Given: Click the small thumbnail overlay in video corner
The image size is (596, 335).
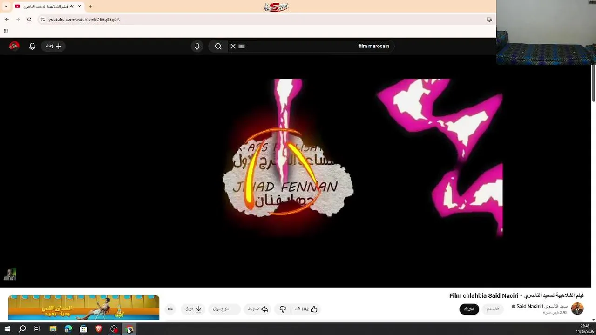Looking at the screenshot, I should click(x=10, y=275).
